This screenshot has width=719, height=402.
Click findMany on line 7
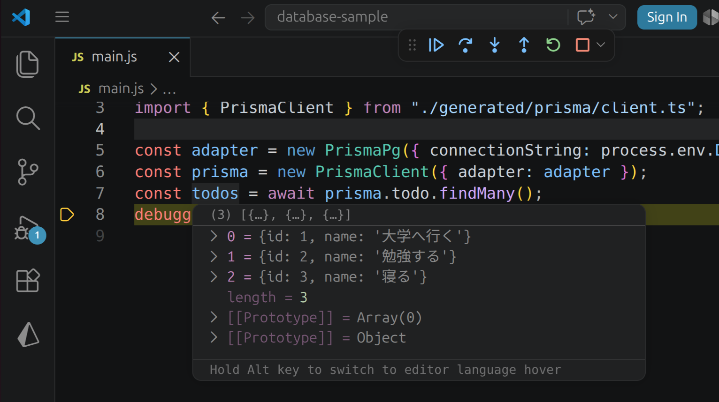[x=477, y=193]
